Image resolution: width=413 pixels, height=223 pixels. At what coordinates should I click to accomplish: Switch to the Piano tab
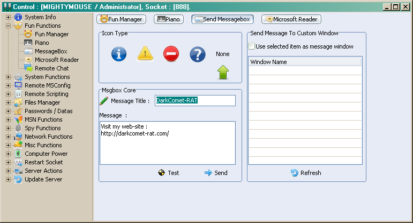click(x=169, y=19)
